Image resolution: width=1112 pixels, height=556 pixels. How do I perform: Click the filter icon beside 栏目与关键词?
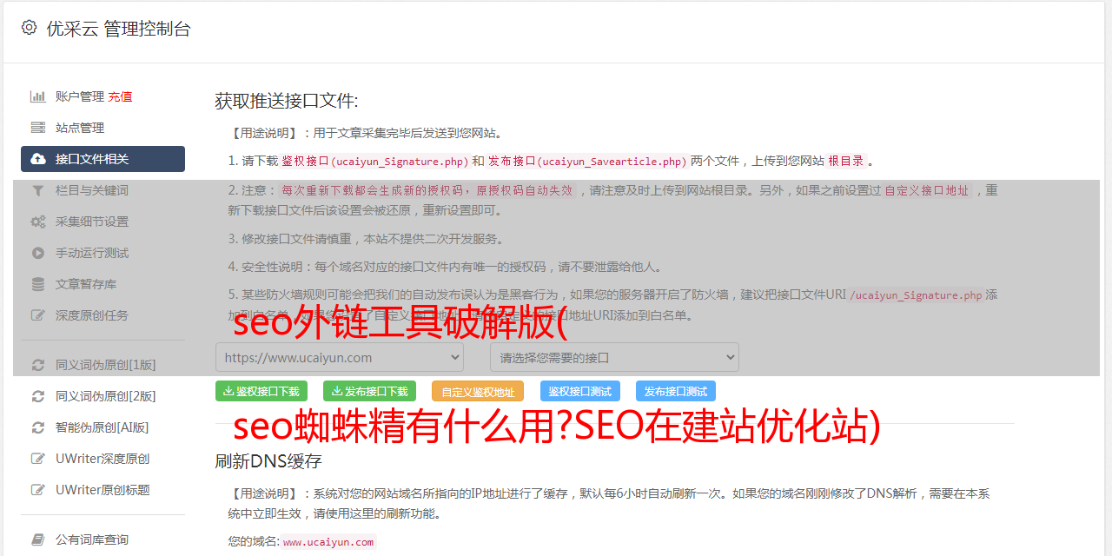[38, 190]
